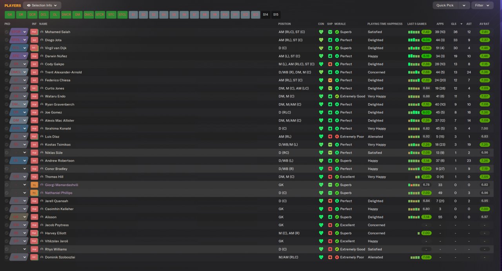Sort by the AV RAT column header
This screenshot has height=271, width=502.
[x=484, y=24]
